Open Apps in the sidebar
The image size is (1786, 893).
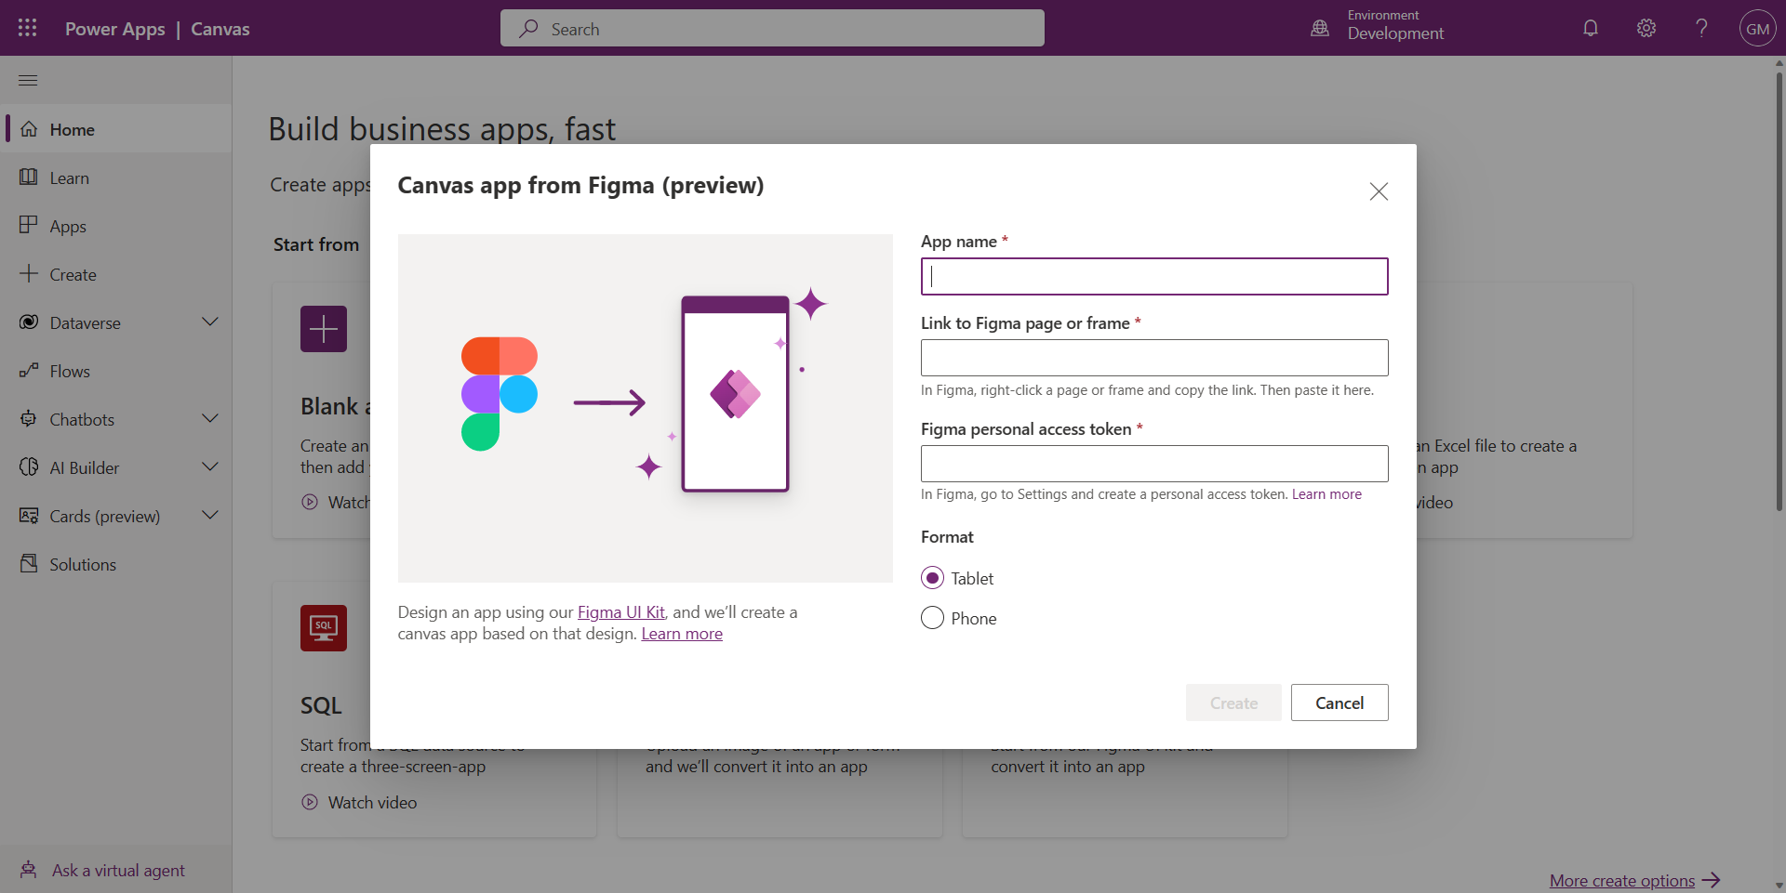point(115,226)
